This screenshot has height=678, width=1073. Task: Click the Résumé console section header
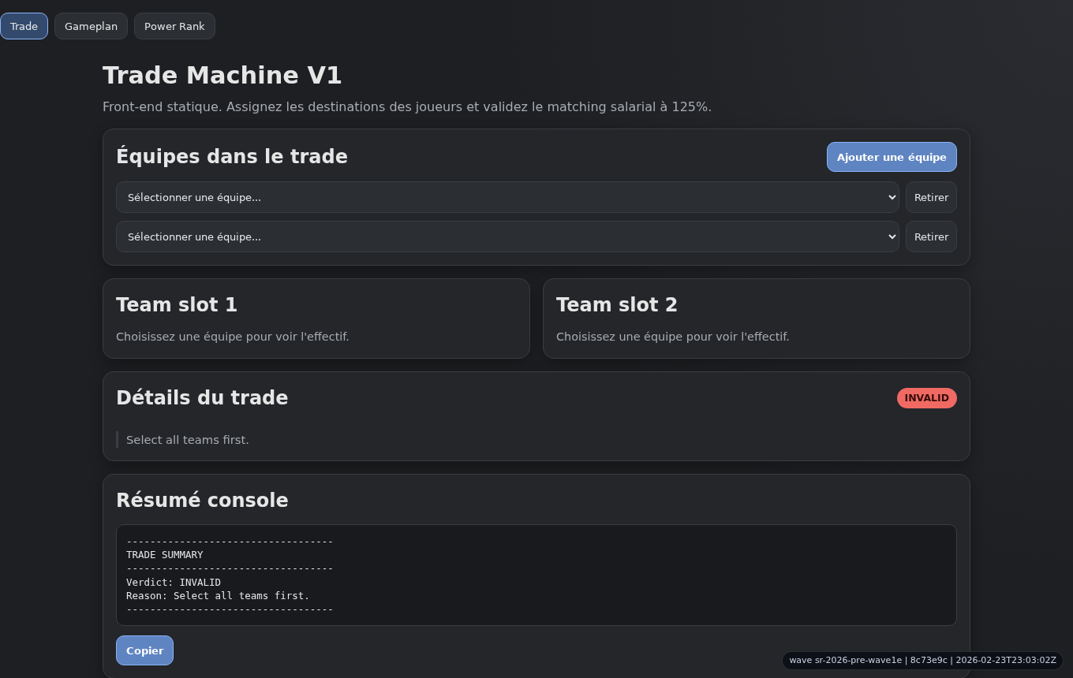point(202,500)
